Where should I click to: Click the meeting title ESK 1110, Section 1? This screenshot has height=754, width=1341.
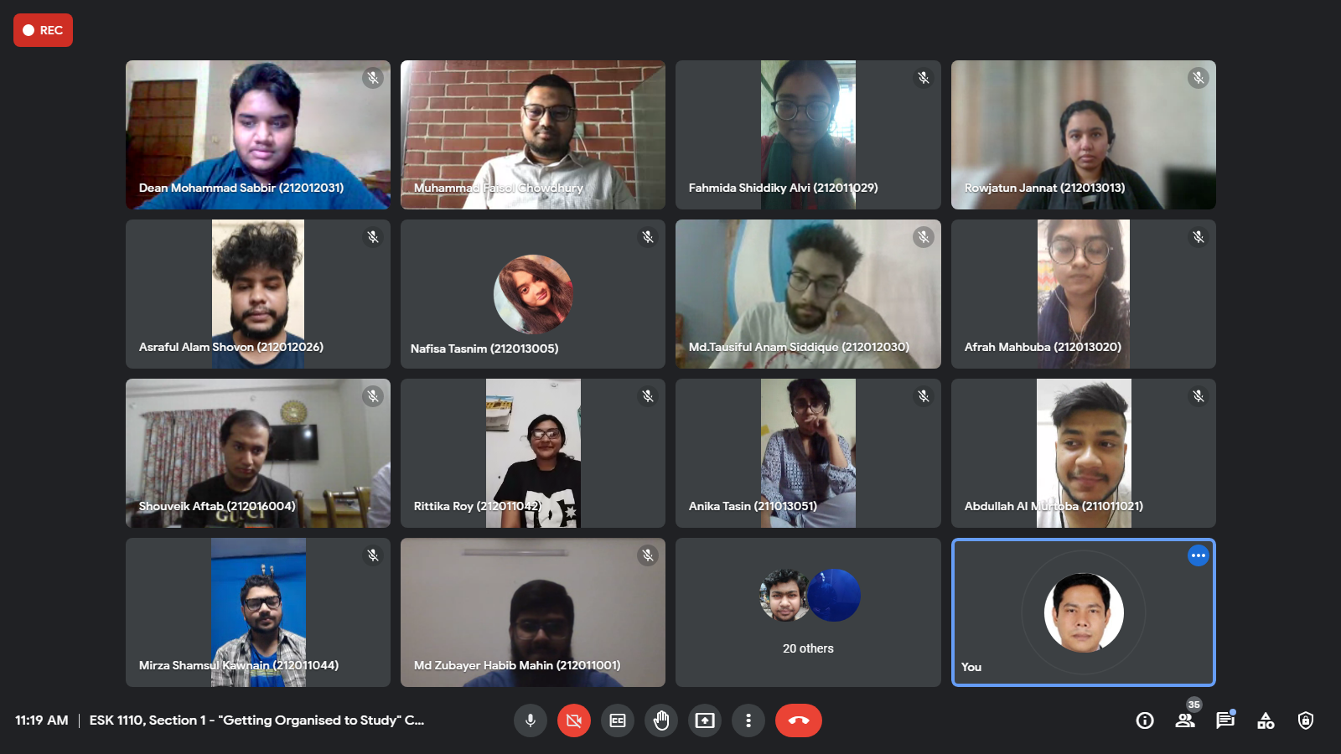click(x=256, y=720)
